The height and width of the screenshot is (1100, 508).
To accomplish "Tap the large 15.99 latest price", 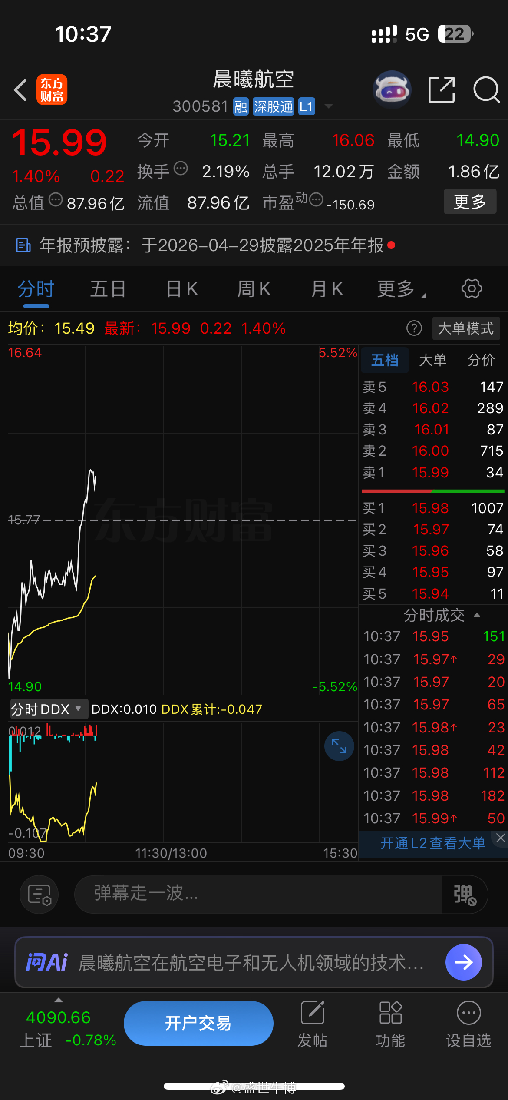I will [x=59, y=142].
